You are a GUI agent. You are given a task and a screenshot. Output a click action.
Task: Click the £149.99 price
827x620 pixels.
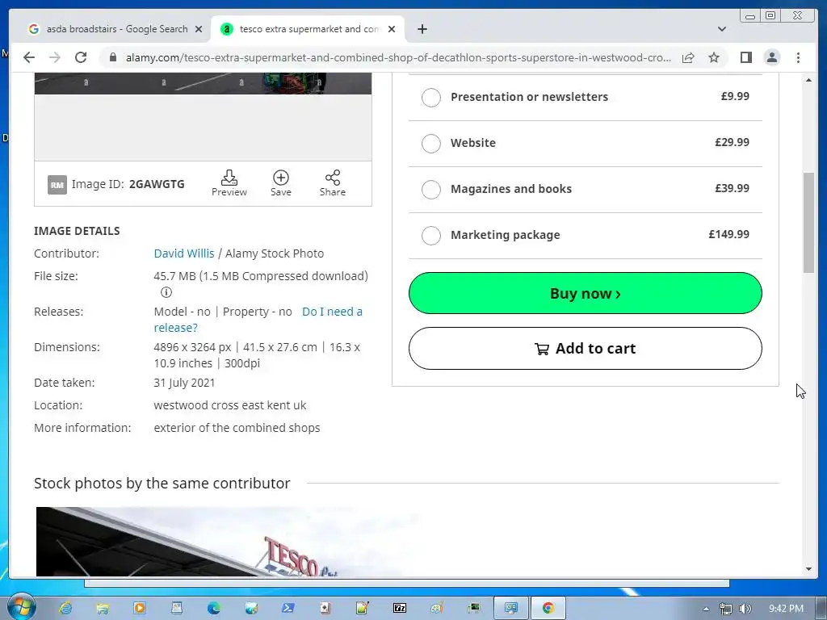pos(729,234)
